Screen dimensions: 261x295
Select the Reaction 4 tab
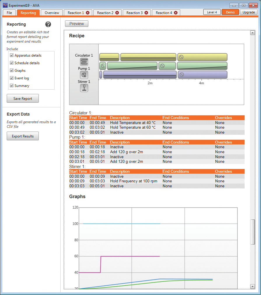(162, 13)
